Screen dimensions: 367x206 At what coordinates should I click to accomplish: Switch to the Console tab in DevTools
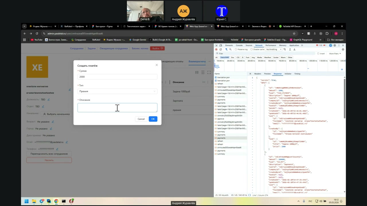239,45
